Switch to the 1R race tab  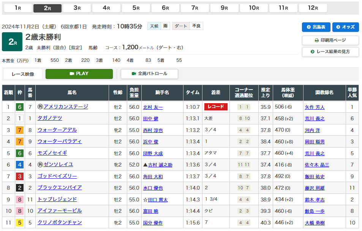click(x=18, y=8)
